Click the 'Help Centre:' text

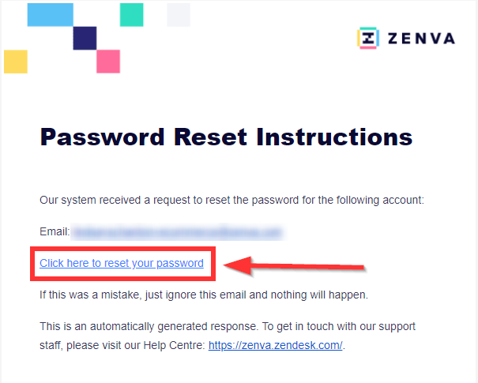tap(175, 345)
